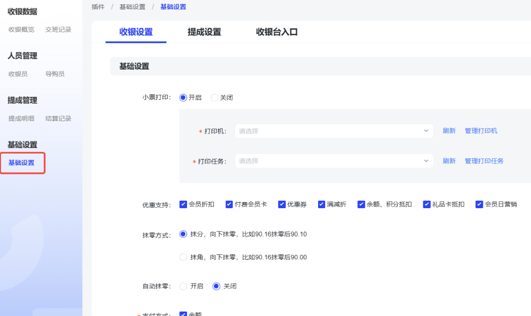Uncheck the 会员折扣 checkbox
Viewport: 531px width, 316px height.
click(x=184, y=204)
